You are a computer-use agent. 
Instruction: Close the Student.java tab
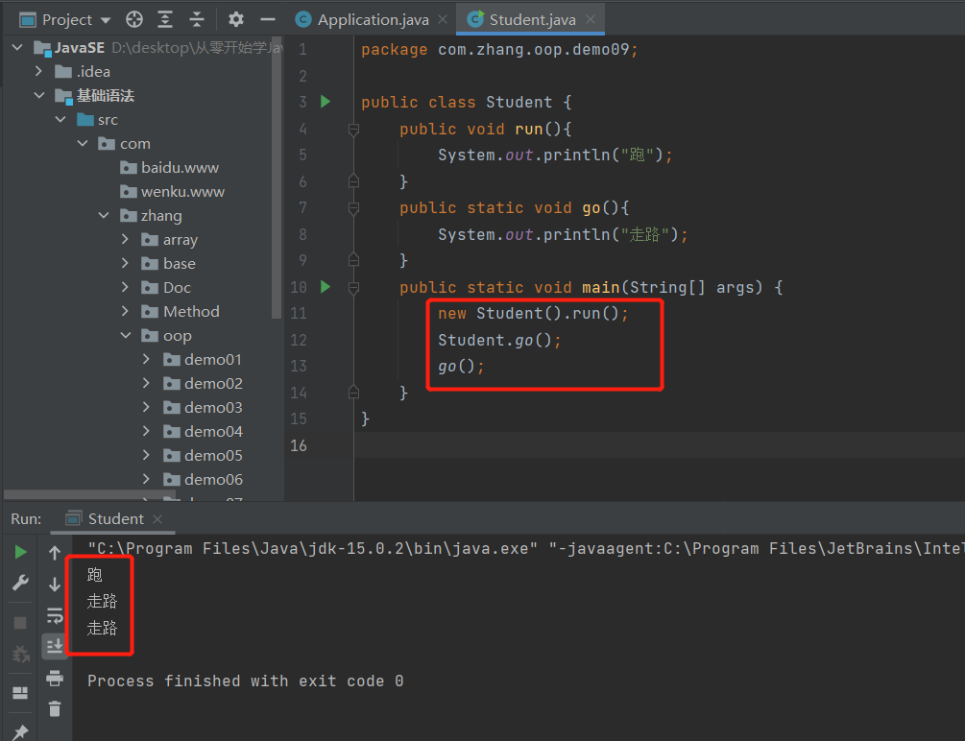pos(591,20)
